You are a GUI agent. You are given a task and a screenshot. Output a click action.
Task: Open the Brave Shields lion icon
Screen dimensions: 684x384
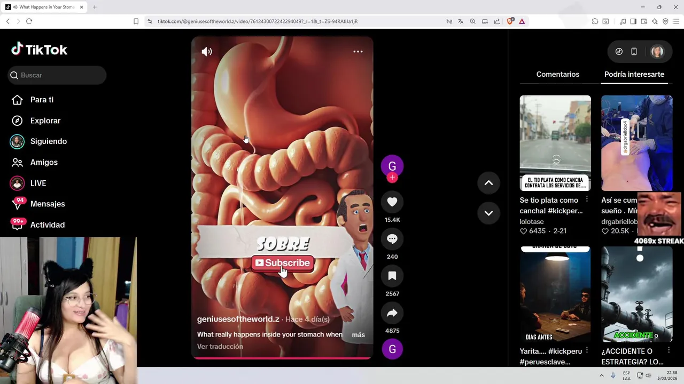[x=510, y=21]
